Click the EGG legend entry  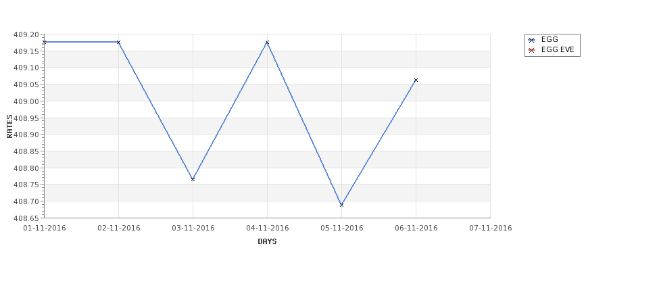(x=543, y=39)
